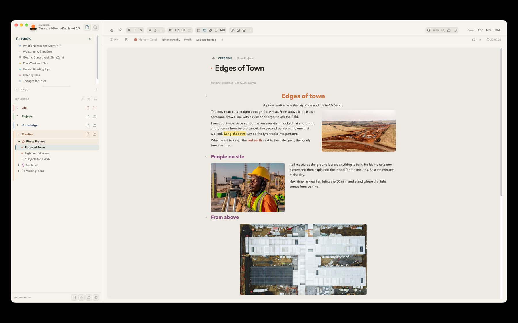Click Add another tag
Image resolution: width=518 pixels, height=323 pixels.
(x=206, y=40)
